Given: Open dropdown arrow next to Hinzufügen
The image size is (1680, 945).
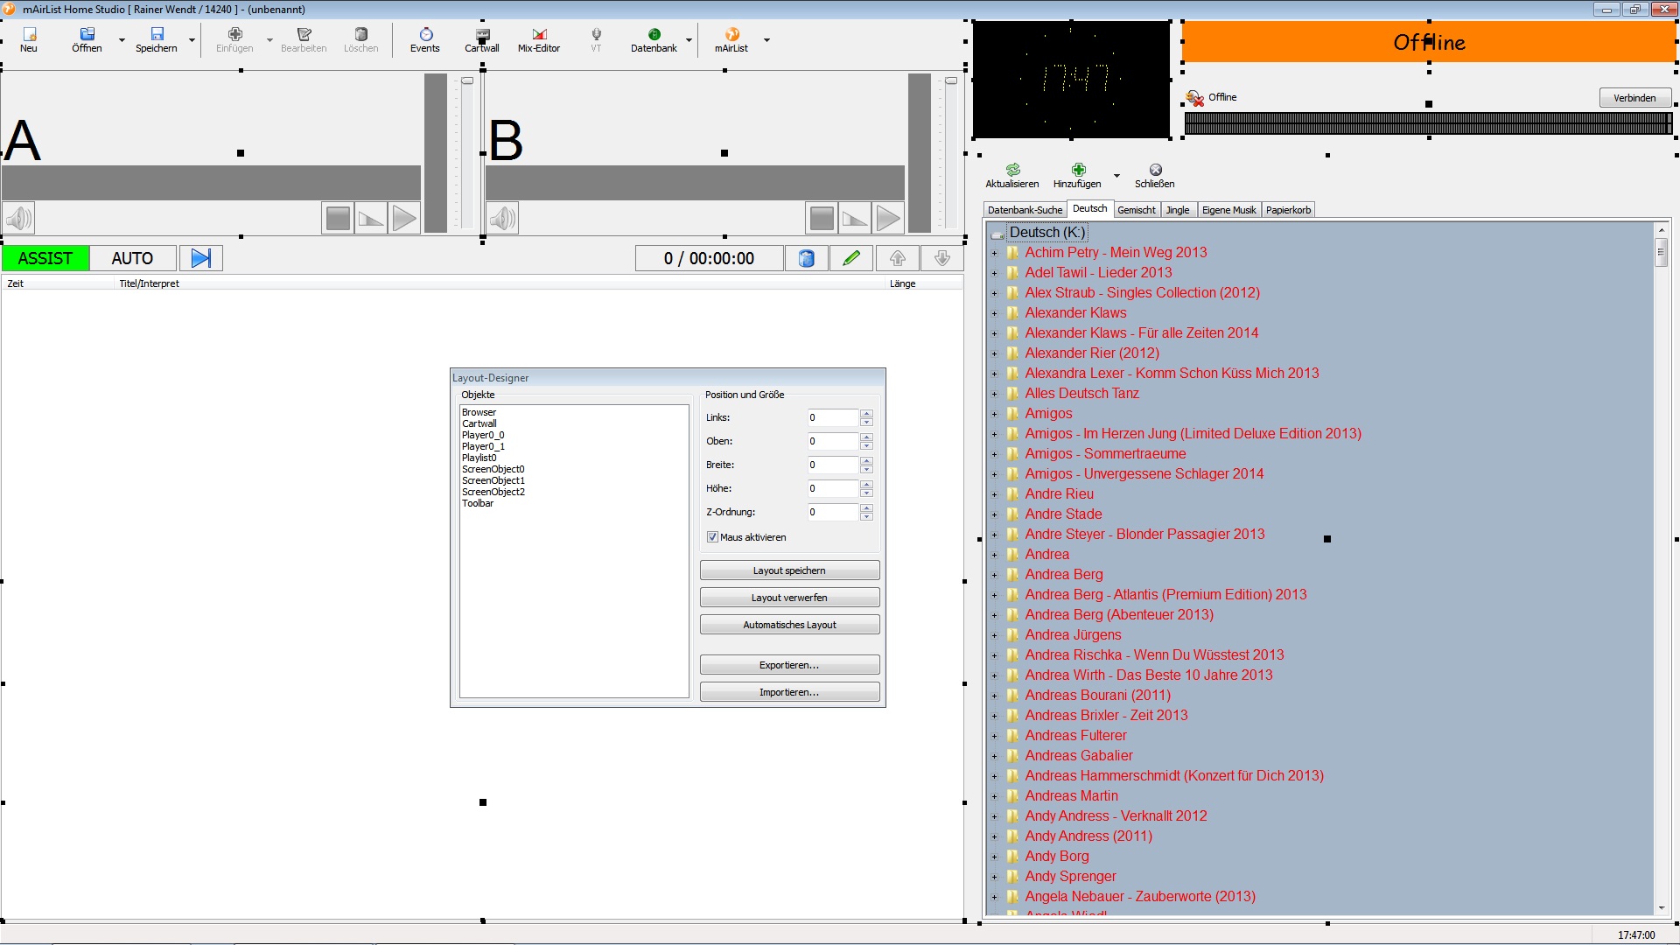Looking at the screenshot, I should tap(1116, 176).
